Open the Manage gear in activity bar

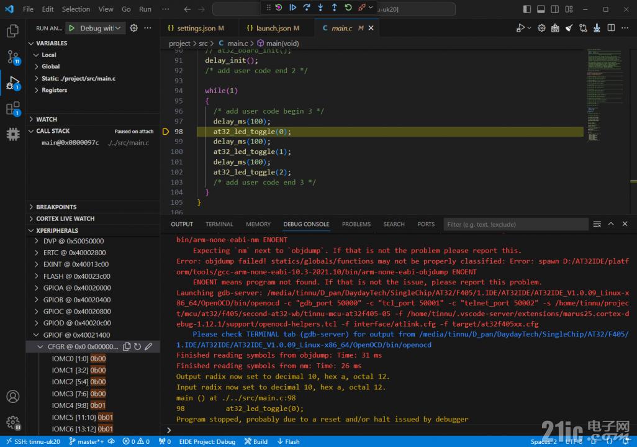coord(12,423)
